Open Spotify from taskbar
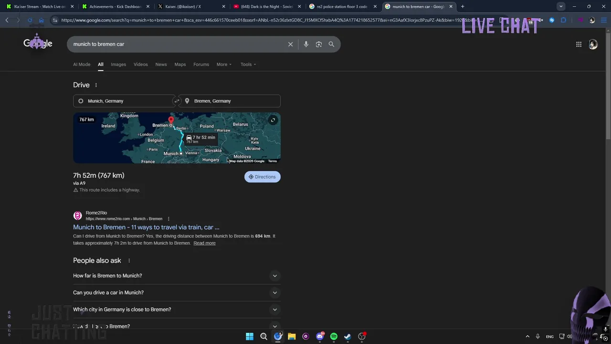Screen dimensions: 611x344 pos(334,336)
